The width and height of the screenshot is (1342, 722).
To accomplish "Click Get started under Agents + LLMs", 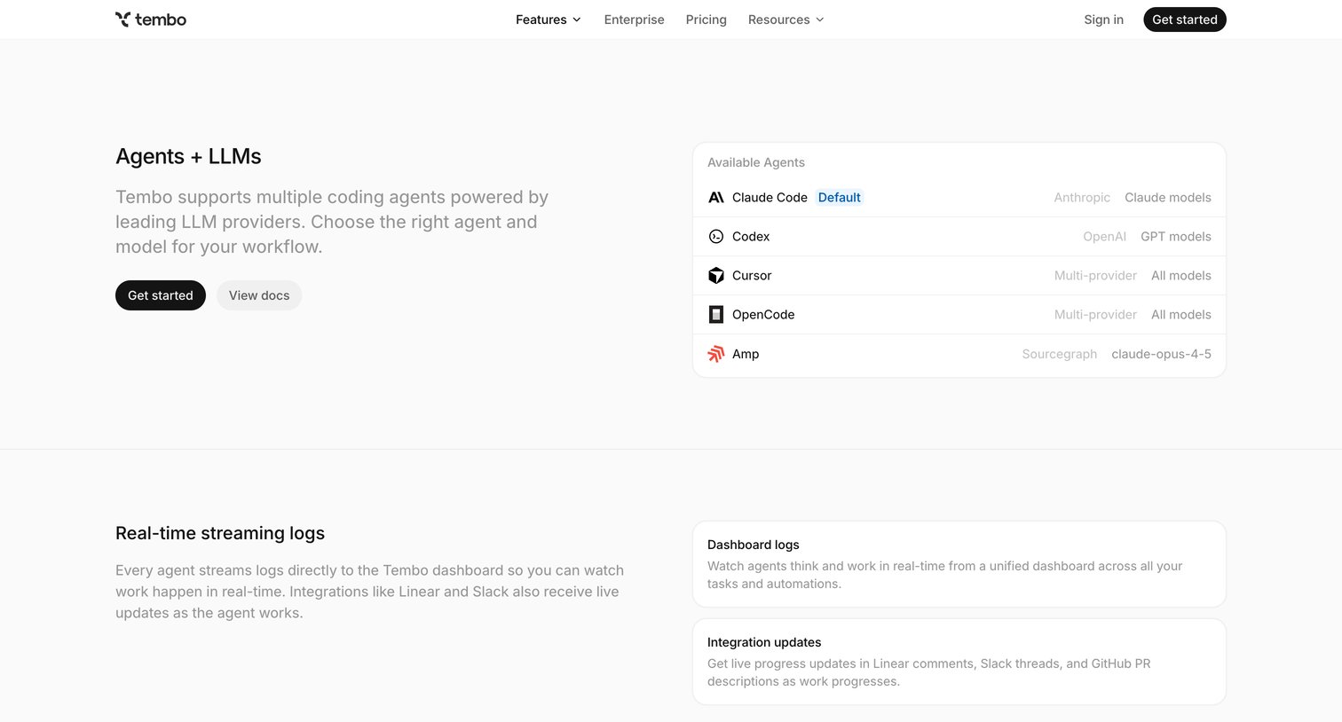I will coord(161,295).
